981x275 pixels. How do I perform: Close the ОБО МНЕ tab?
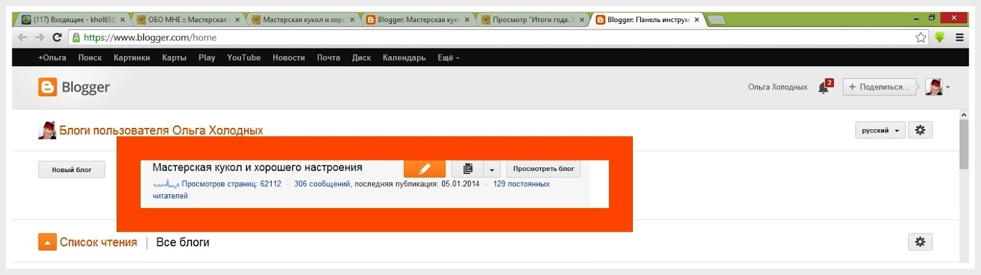click(x=237, y=20)
